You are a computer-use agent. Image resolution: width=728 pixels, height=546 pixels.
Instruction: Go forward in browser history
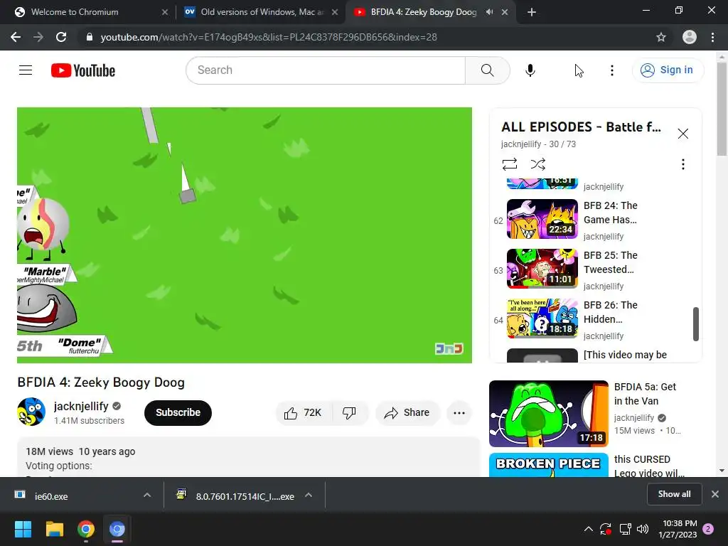pos(38,37)
